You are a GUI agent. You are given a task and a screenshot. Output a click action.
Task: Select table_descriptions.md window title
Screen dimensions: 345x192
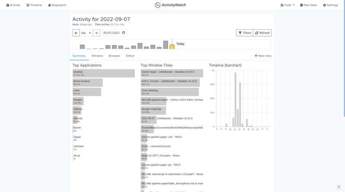click(x=172, y=185)
